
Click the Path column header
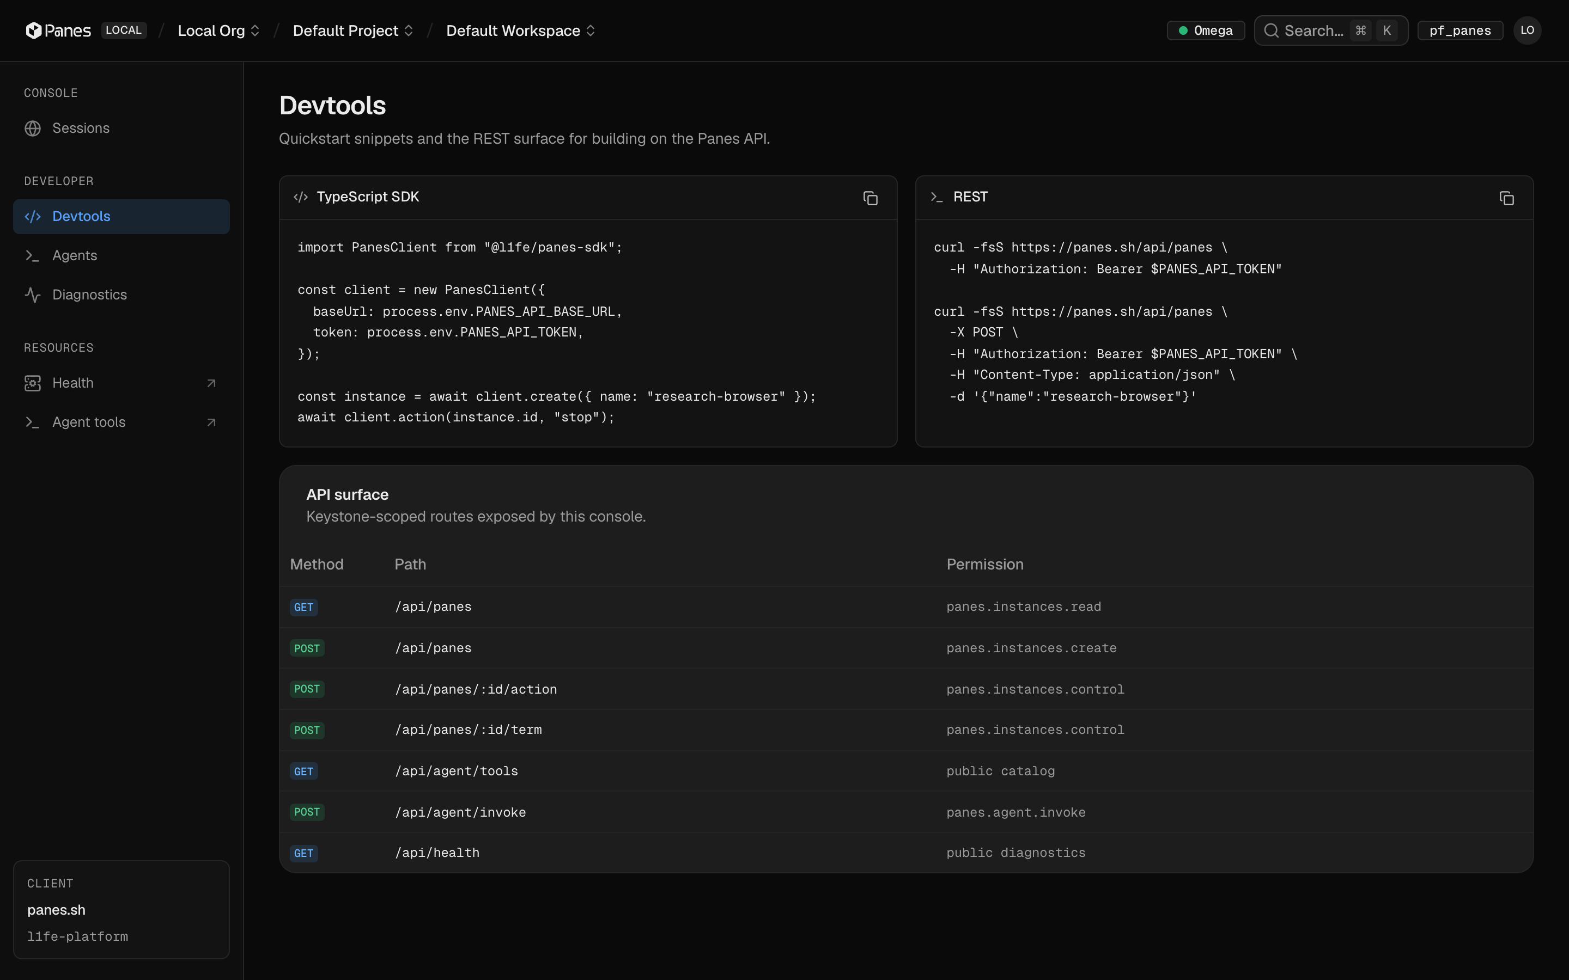410,565
